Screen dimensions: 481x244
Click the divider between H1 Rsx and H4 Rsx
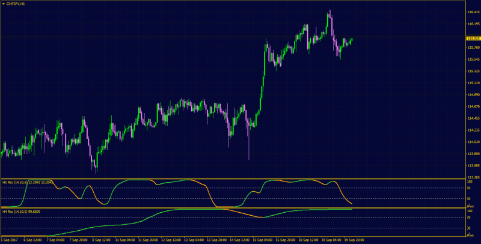(x=233, y=208)
